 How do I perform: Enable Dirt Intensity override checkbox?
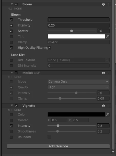(11, 66)
